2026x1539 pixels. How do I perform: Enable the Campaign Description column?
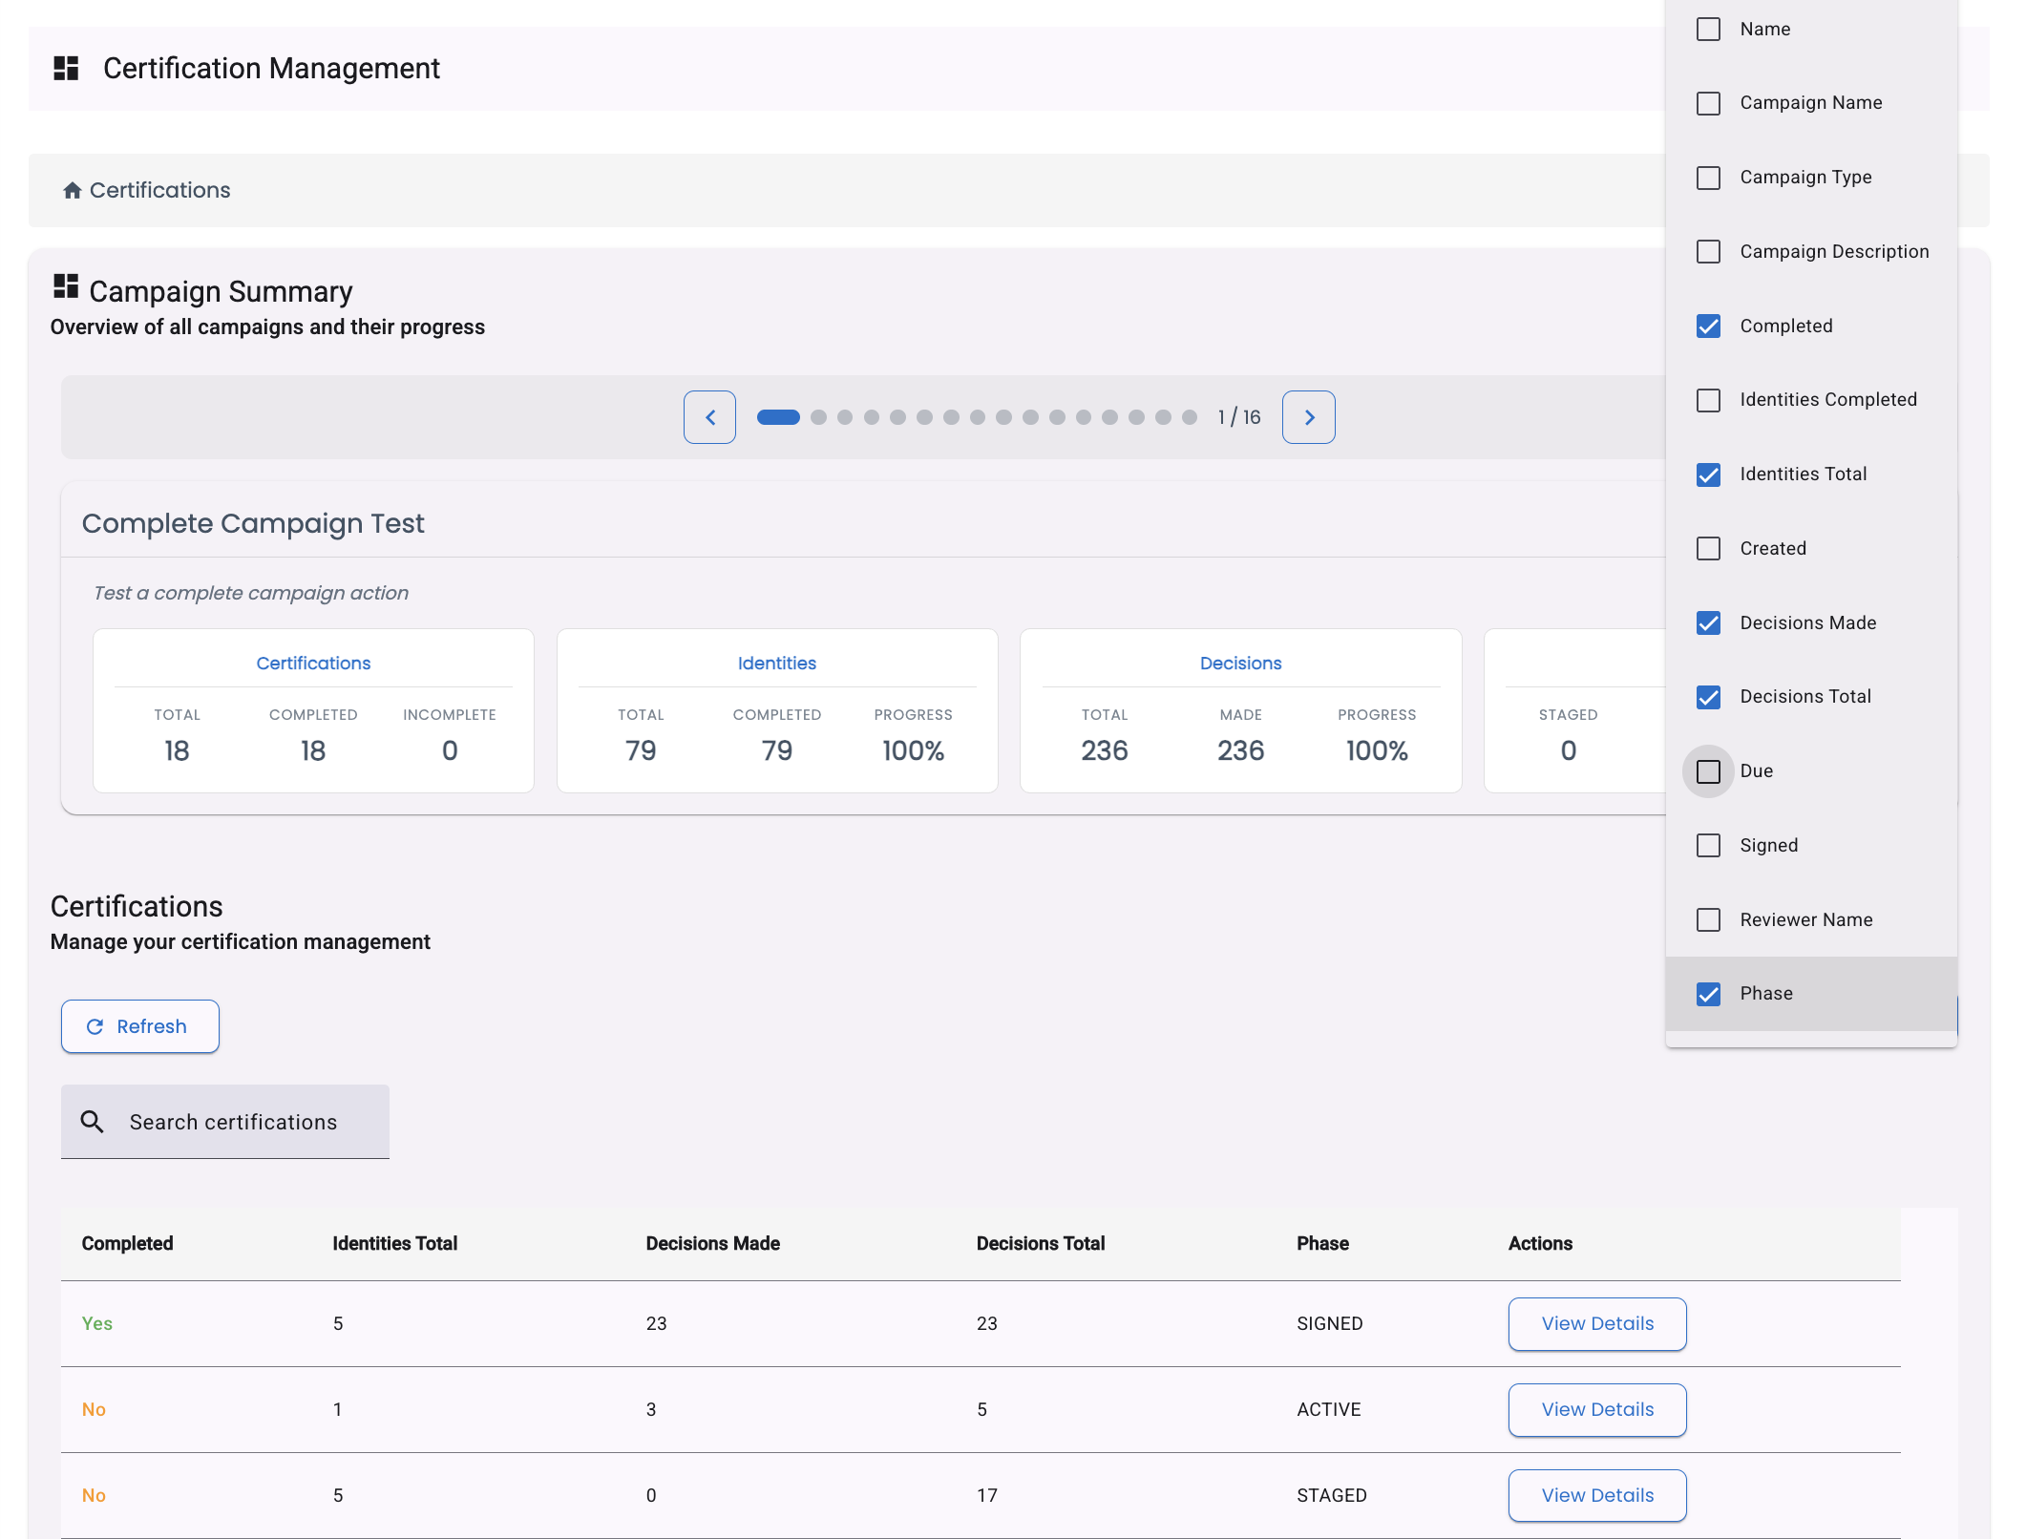[x=1708, y=251]
